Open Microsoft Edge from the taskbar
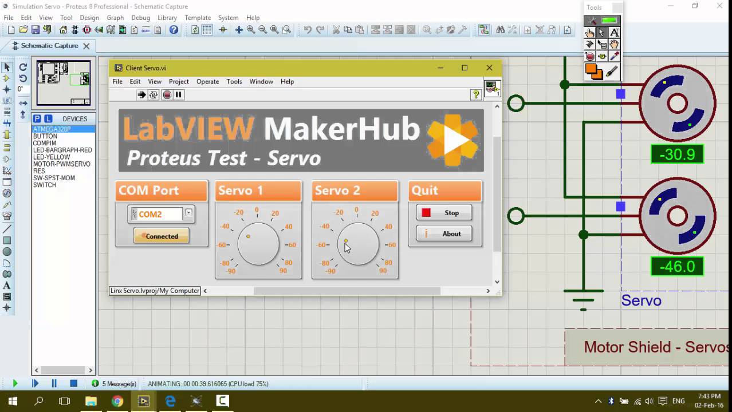The image size is (732, 412). pyautogui.click(x=170, y=401)
